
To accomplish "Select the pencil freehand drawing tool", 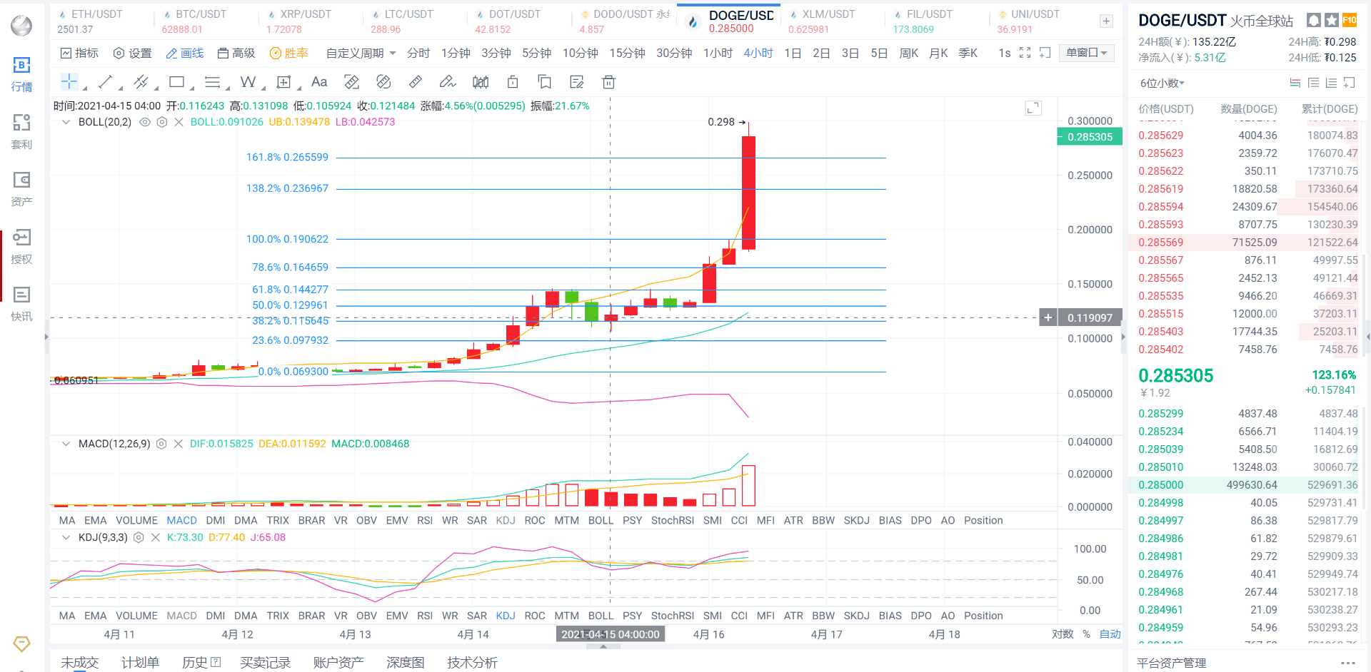I will point(448,82).
